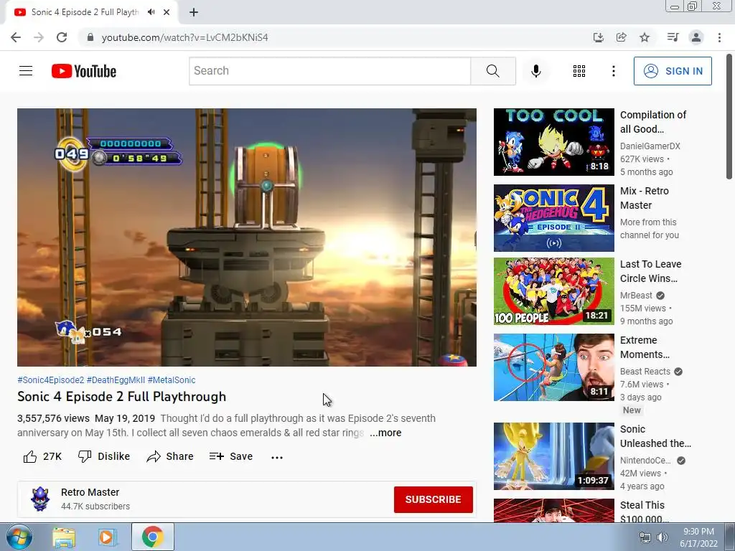Select the MrBeast channel name
This screenshot has height=551, width=735.
pos(636,295)
